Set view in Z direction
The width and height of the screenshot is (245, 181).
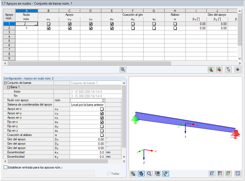coord(228,174)
